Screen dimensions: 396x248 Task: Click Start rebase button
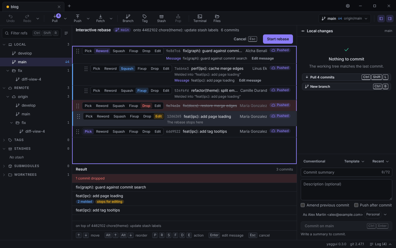278,39
